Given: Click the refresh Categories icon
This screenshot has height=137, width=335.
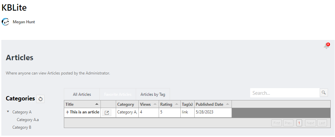Looking at the screenshot, I should 41,99.
